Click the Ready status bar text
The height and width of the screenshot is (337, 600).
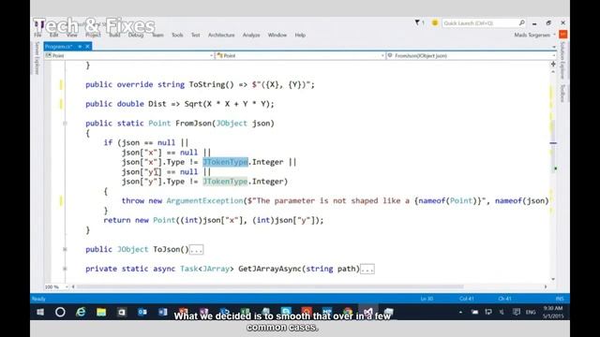38,299
